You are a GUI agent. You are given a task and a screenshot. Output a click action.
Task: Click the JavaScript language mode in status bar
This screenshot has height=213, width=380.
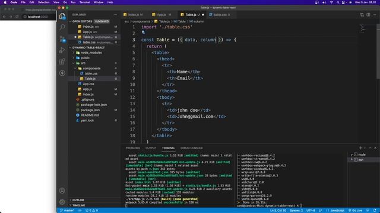coord(337,211)
